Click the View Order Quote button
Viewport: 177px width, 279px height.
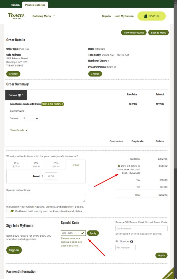(134, 33)
